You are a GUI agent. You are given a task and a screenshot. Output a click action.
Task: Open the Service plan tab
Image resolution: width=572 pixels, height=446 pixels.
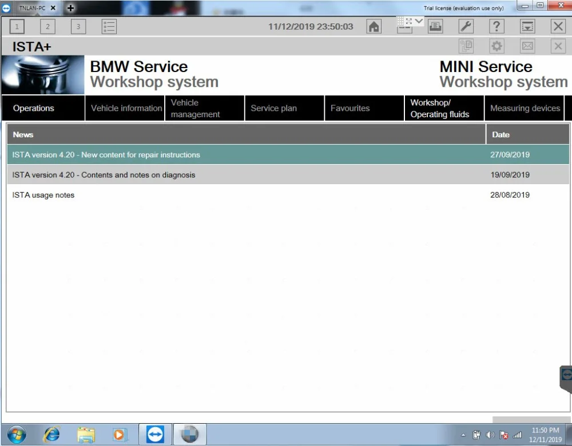284,108
